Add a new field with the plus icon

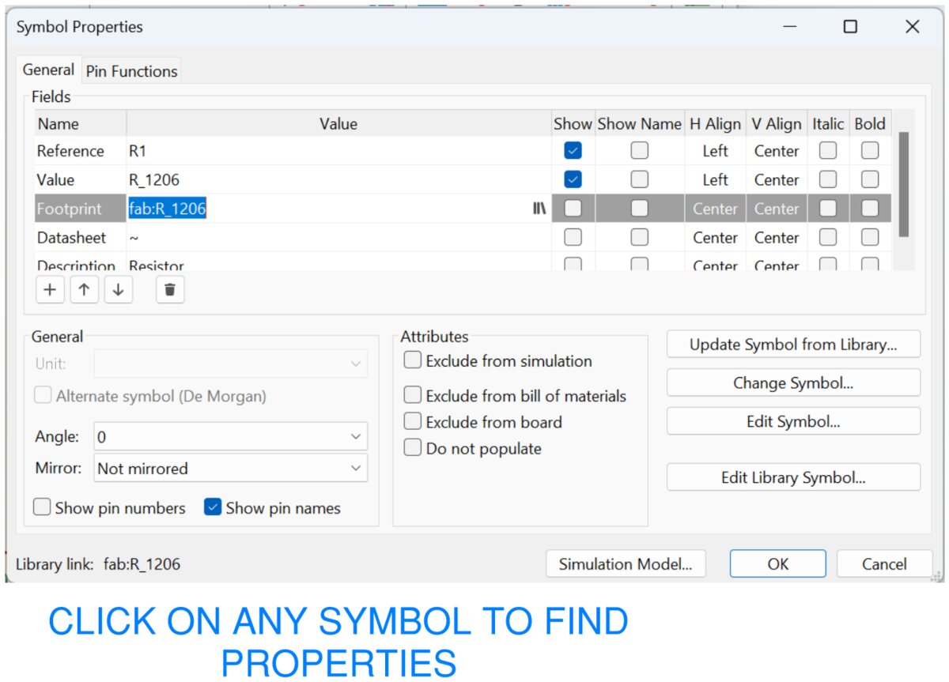50,289
